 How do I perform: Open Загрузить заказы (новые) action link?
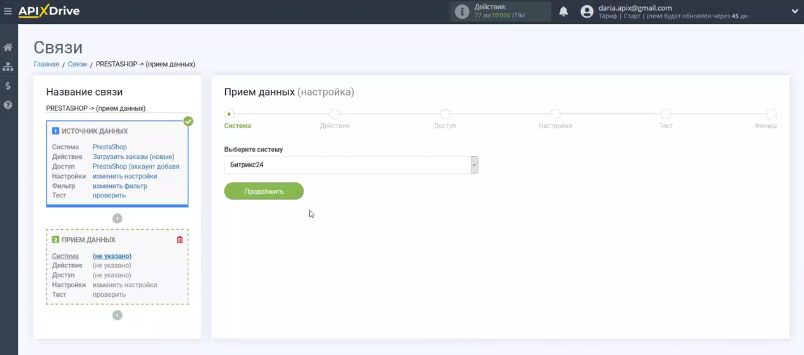coord(133,157)
